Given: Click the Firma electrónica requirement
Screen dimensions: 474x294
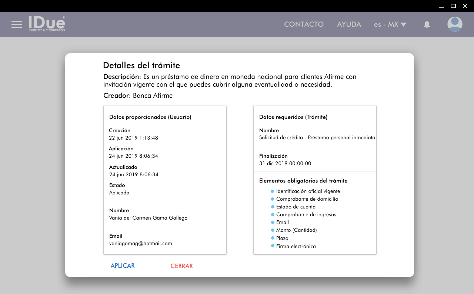Looking at the screenshot, I should tap(296, 246).
